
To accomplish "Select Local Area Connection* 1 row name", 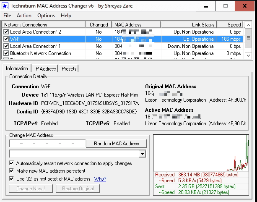I will 35,46.
